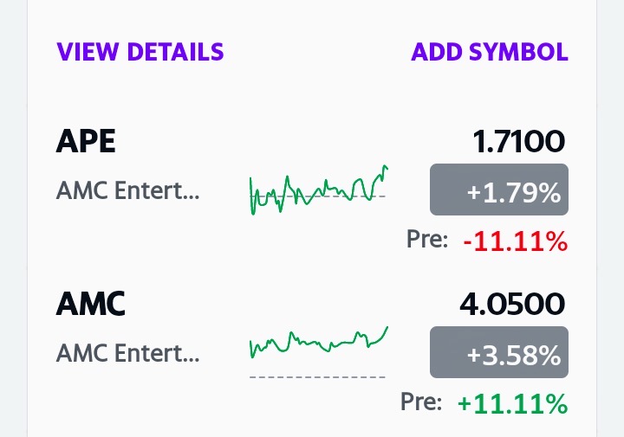The image size is (624, 437).
Task: Click the AMC price 4.0500
Action: click(x=512, y=304)
